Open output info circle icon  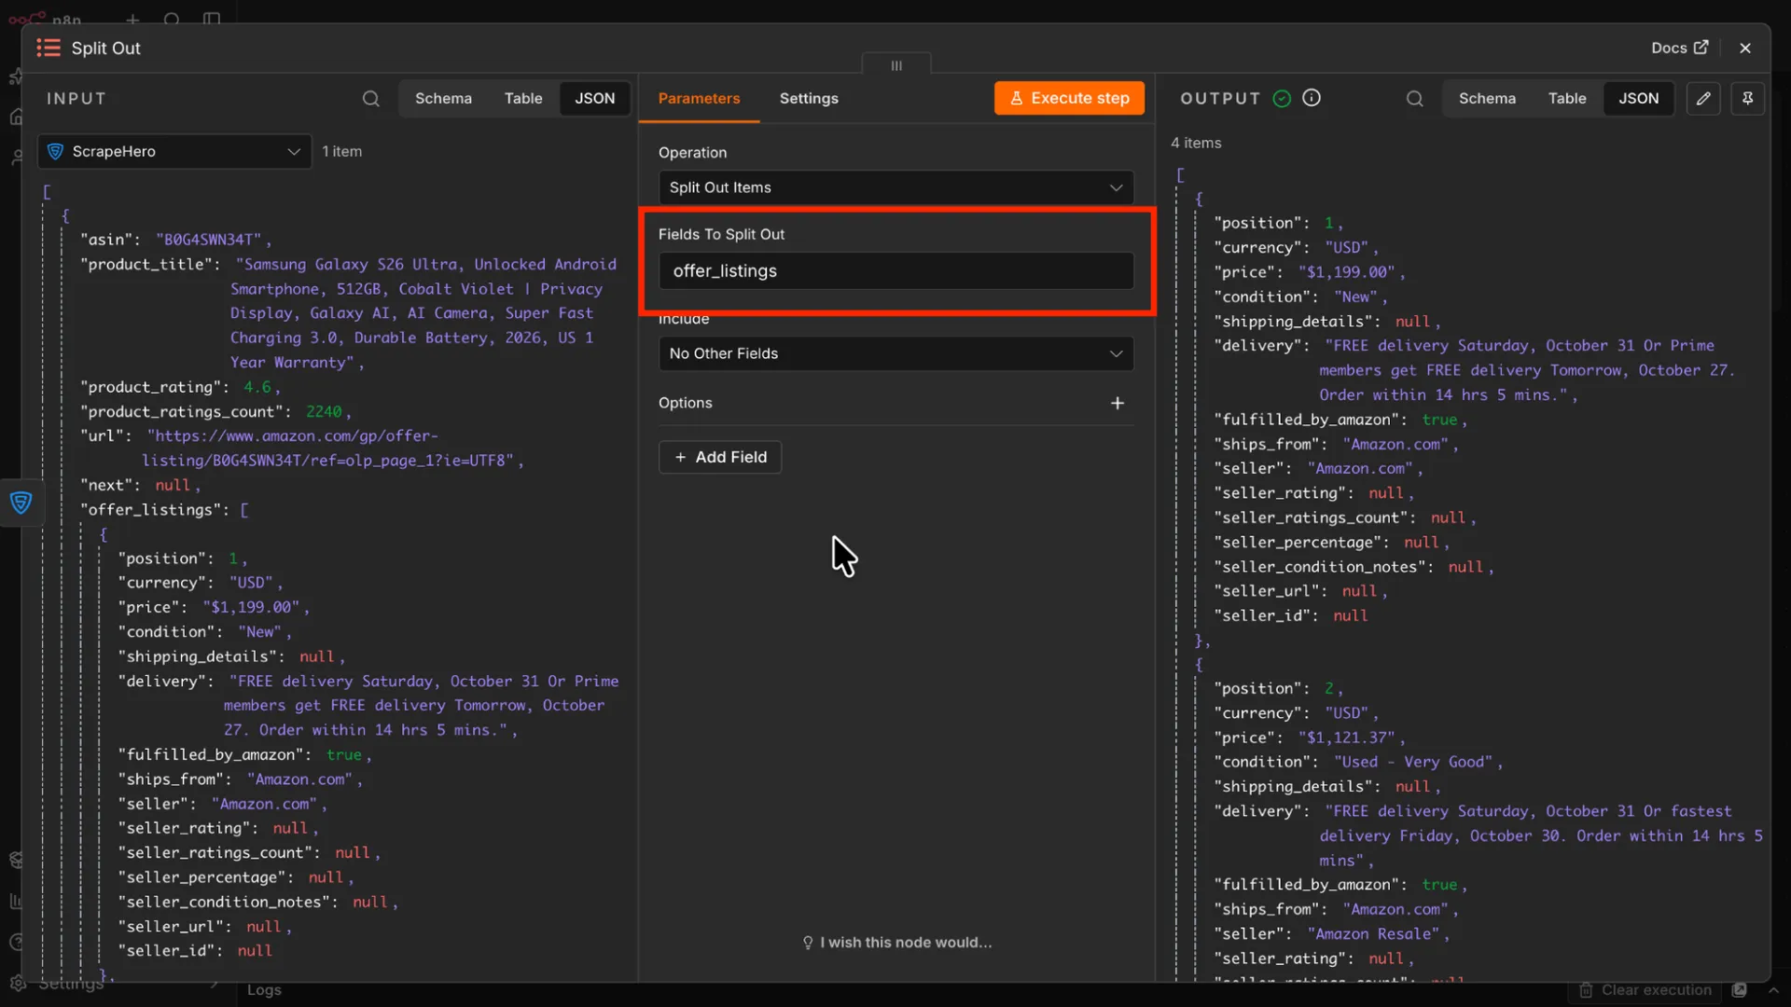(x=1312, y=98)
